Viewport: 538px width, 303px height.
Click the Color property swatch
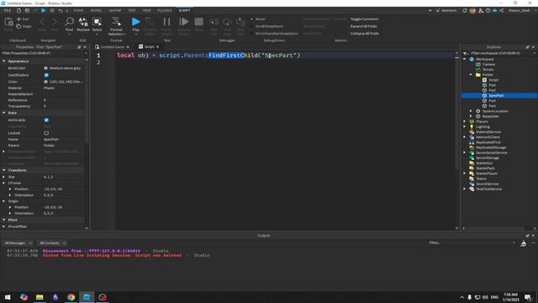[45, 82]
